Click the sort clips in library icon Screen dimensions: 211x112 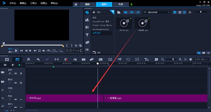pos(190,12)
